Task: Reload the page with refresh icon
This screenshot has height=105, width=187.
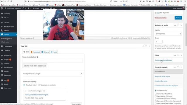Action: click(x=8, y=1)
